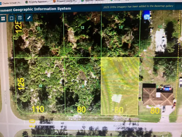Select the yellow highlighted parcel

120,86
